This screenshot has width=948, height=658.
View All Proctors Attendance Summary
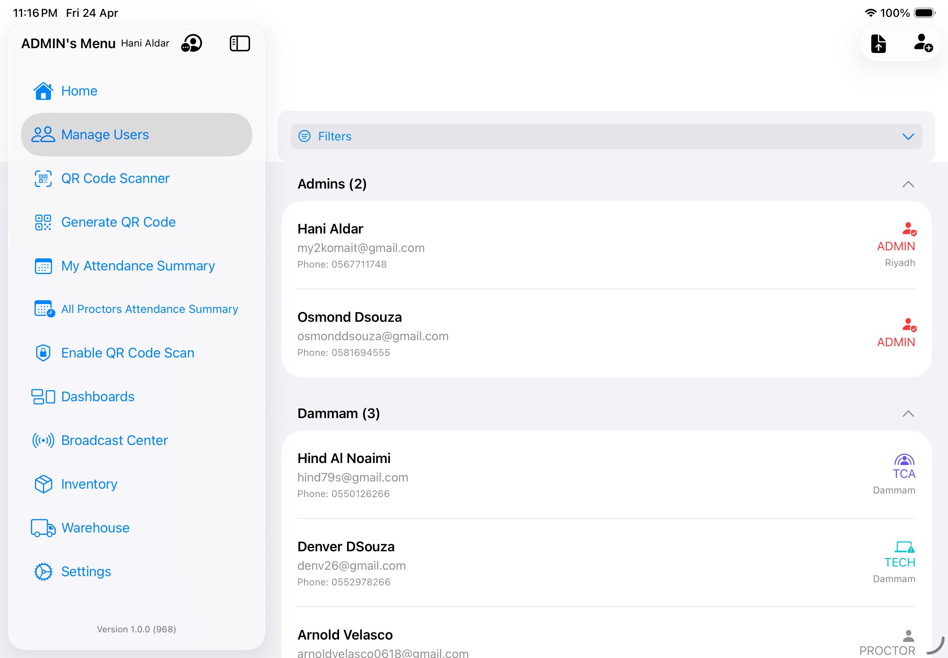pyautogui.click(x=149, y=309)
